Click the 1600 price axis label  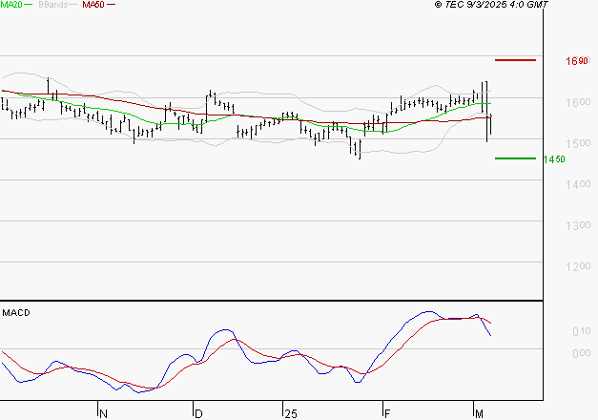(x=576, y=102)
